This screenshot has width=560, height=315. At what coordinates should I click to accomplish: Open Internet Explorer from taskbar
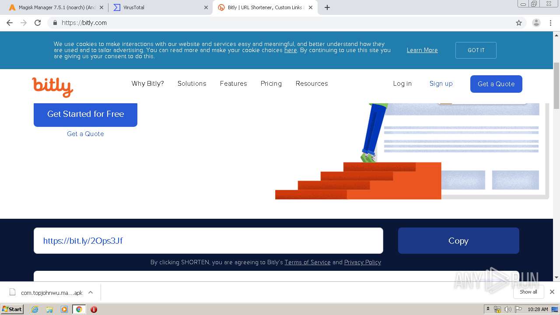(x=35, y=309)
